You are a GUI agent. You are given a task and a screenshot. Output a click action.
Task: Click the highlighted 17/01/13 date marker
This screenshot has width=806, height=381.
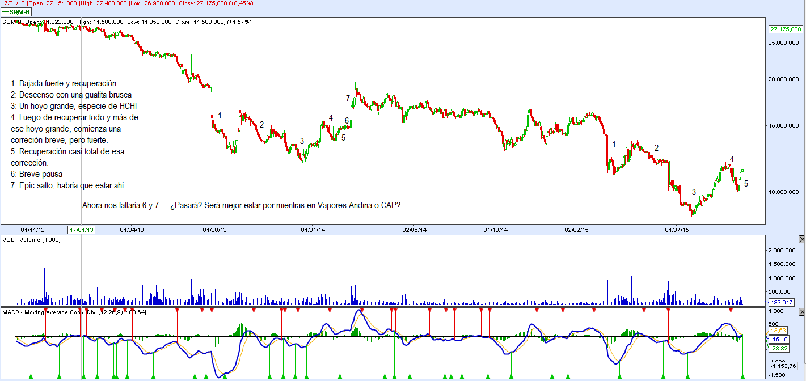(x=81, y=230)
